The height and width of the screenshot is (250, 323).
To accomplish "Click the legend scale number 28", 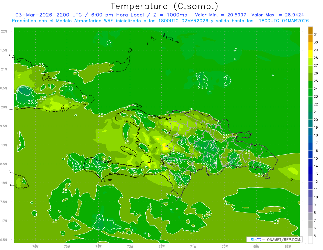I will [x=316, y=58].
